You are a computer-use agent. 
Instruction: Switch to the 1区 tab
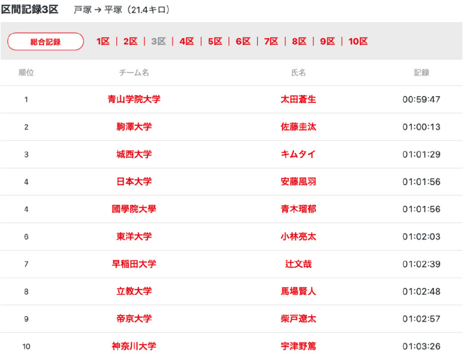pos(103,42)
